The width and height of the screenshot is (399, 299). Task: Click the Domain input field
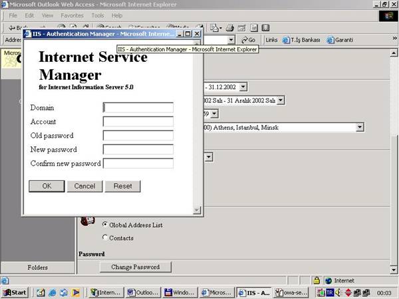[x=138, y=108]
